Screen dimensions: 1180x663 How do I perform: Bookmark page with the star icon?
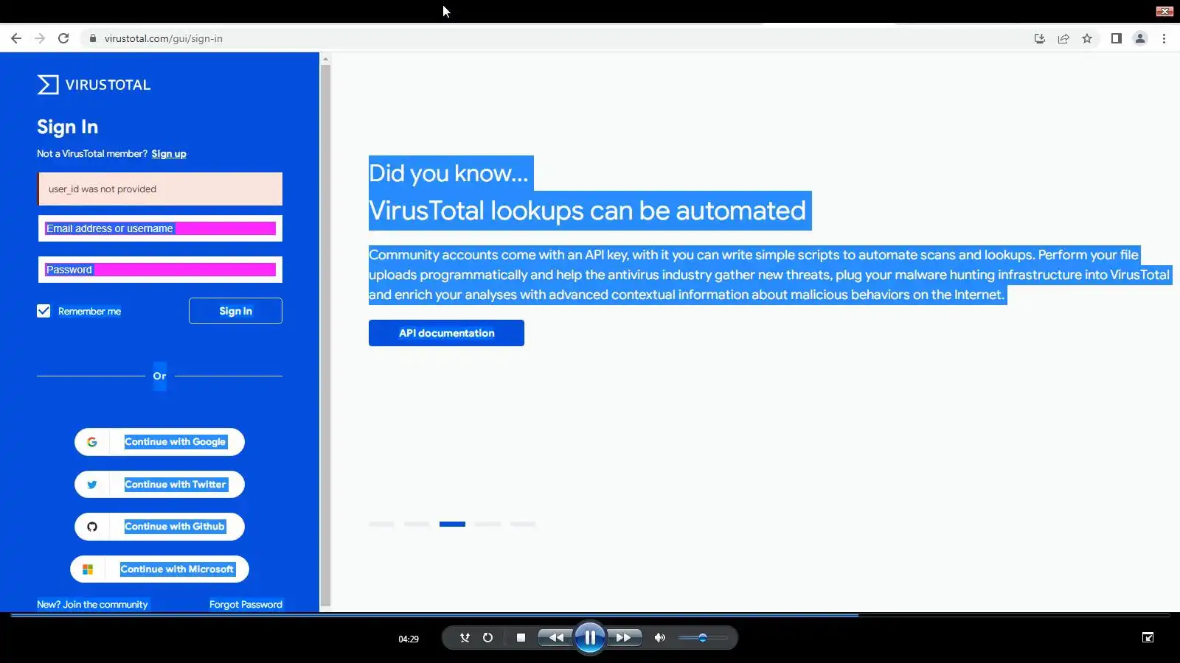point(1087,38)
